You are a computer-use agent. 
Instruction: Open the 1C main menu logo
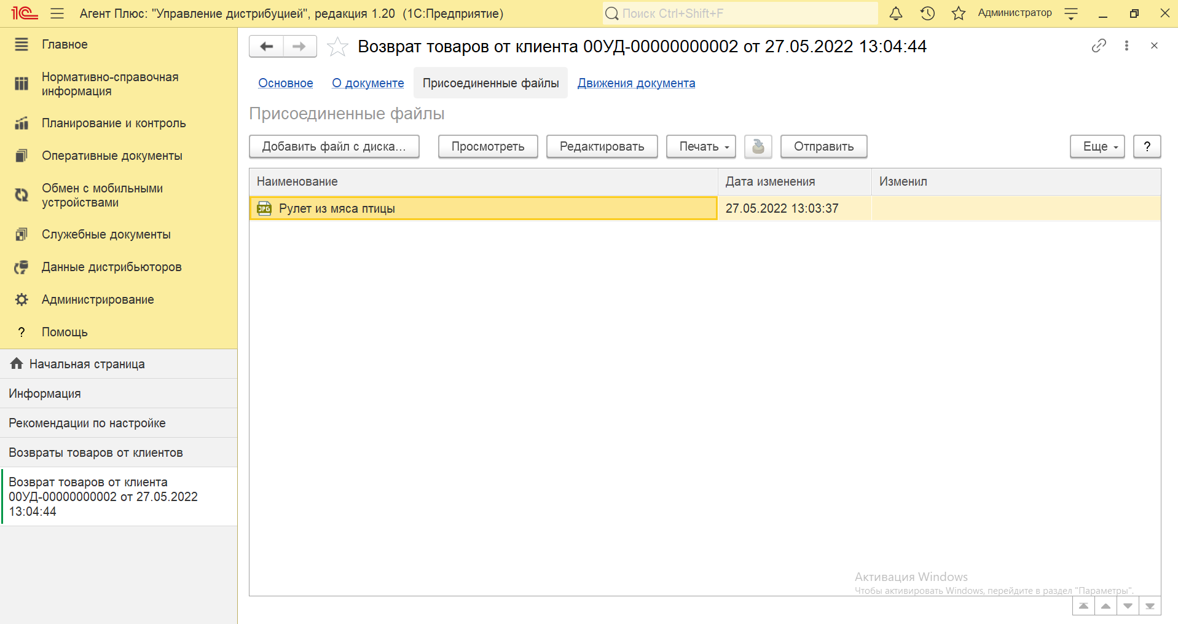pyautogui.click(x=25, y=13)
